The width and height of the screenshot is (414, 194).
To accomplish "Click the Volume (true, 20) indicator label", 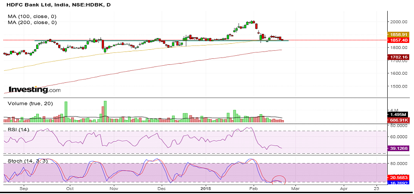I will [x=30, y=104].
